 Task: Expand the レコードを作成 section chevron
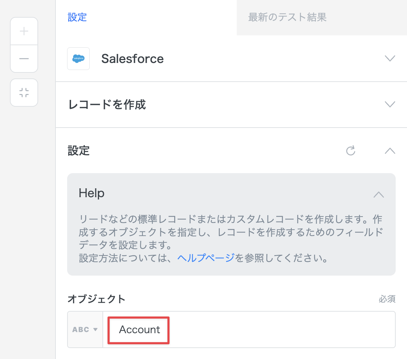(390, 105)
